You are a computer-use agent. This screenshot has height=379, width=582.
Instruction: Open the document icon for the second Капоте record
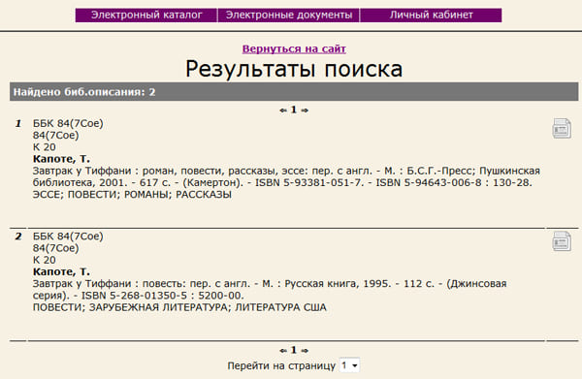562,241
